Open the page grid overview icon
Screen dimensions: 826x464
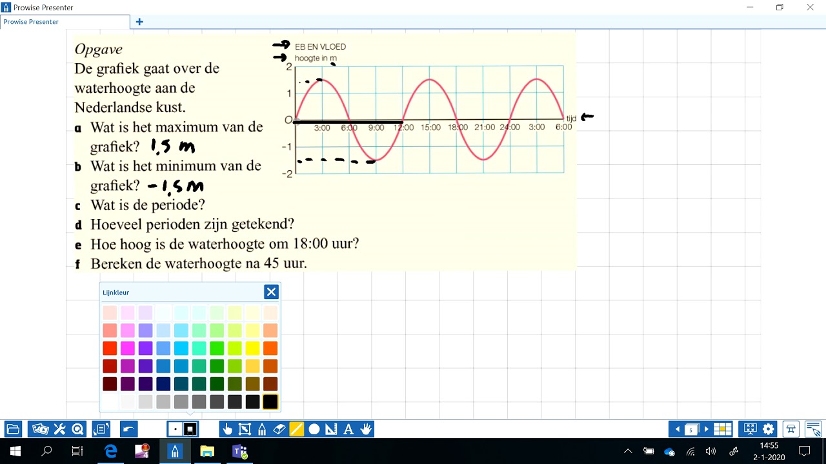coord(723,429)
